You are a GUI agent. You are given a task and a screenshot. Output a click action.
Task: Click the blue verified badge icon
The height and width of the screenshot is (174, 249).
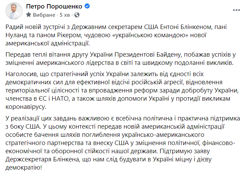pyautogui.click(x=87, y=6)
